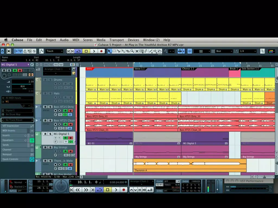Open the transport Arranger Chain 1 dropdown

click(x=142, y=181)
